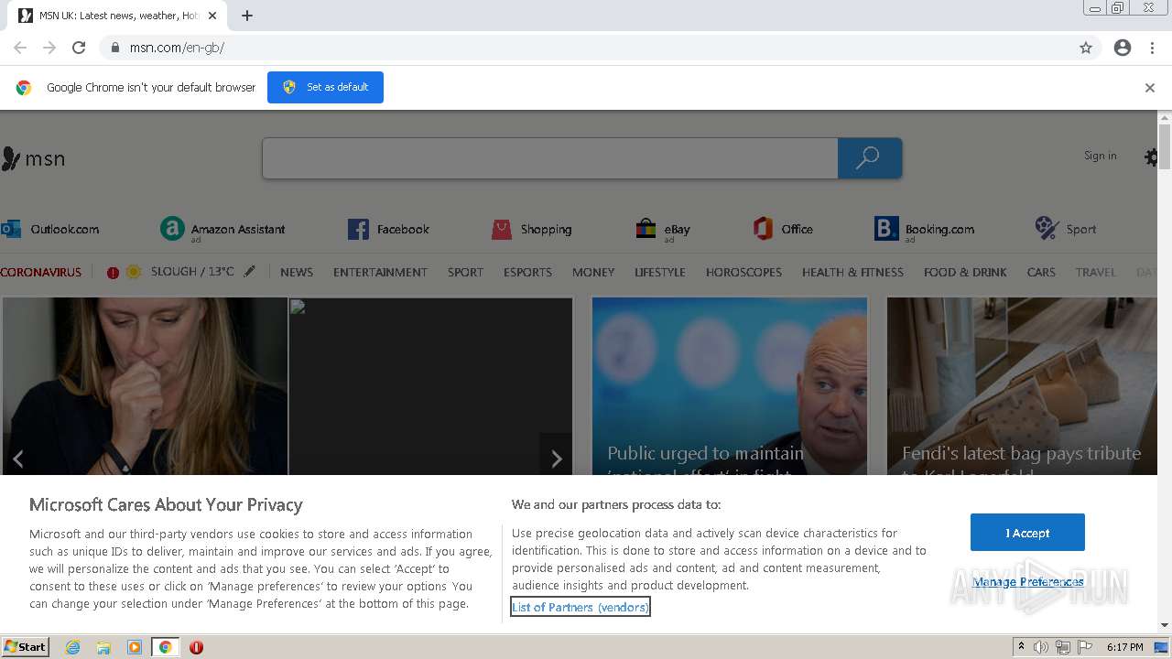Open the Outlook.com shortcut
The width and height of the screenshot is (1172, 659).
coord(50,229)
